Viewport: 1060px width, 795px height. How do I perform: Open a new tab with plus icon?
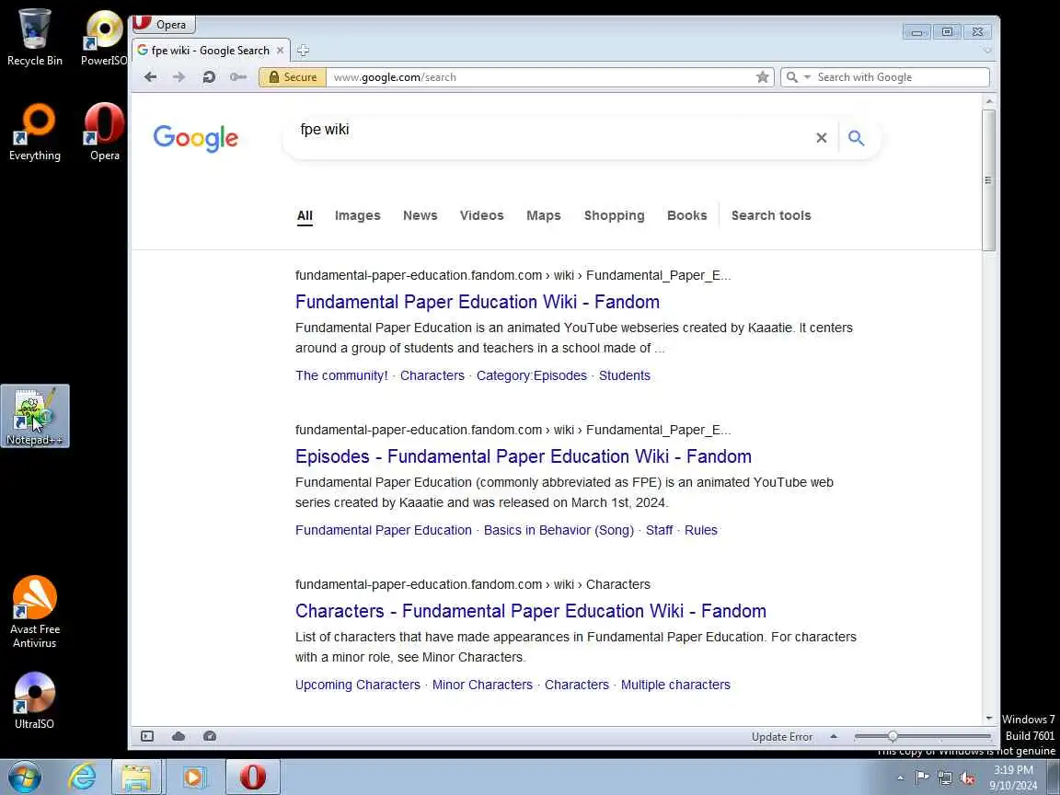click(303, 50)
